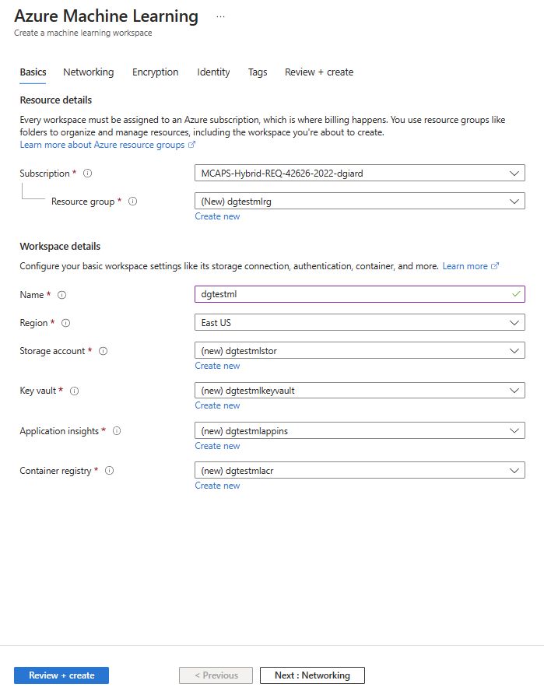Click the Previous button

pos(216,675)
